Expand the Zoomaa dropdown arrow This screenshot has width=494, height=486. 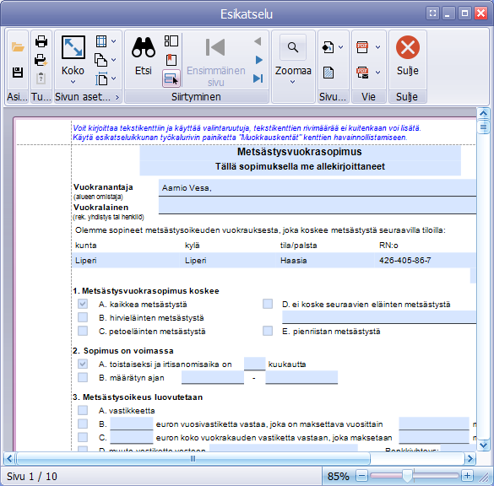point(293,82)
